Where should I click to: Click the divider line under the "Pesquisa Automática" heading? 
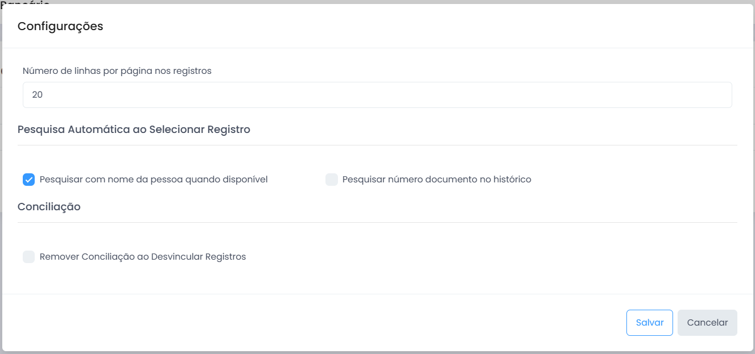point(377,145)
